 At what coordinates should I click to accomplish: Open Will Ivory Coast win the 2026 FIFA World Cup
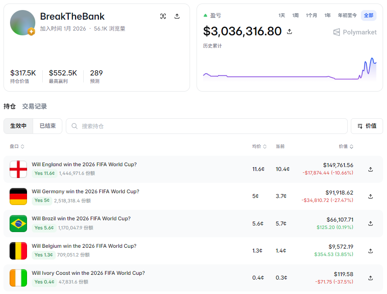click(88, 273)
